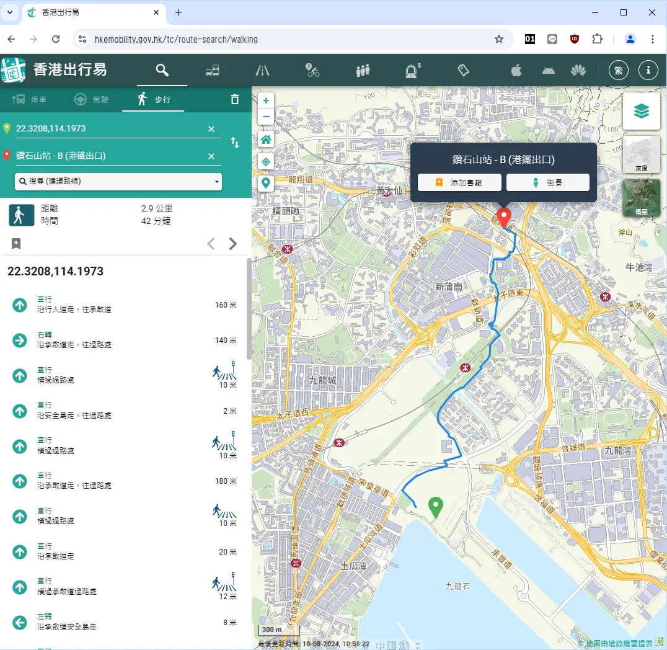The height and width of the screenshot is (650, 667).
Task: Switch language with the 繁 button
Action: pyautogui.click(x=619, y=70)
